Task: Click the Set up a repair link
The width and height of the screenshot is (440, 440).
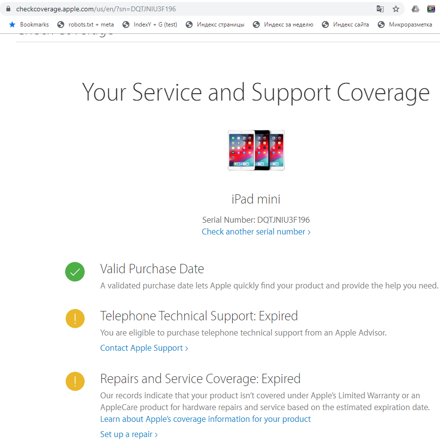Action: [x=129, y=434]
